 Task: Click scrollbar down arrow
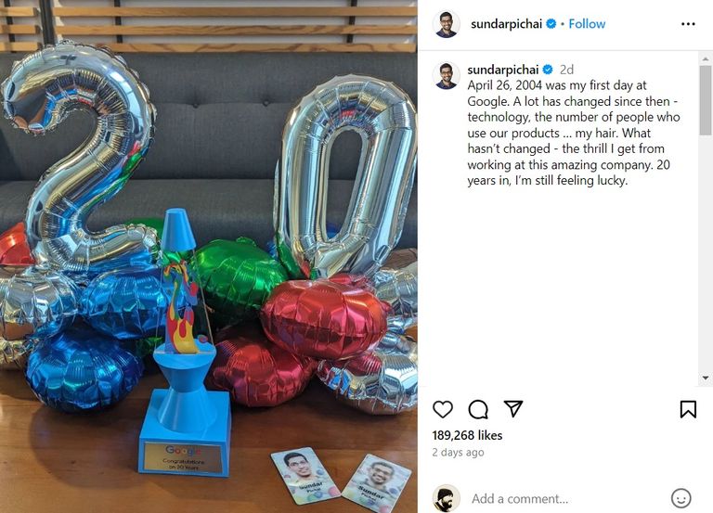click(706, 378)
